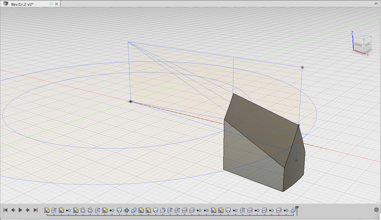Jump to the end of the timeline
The image size is (381, 220).
tap(36, 209)
